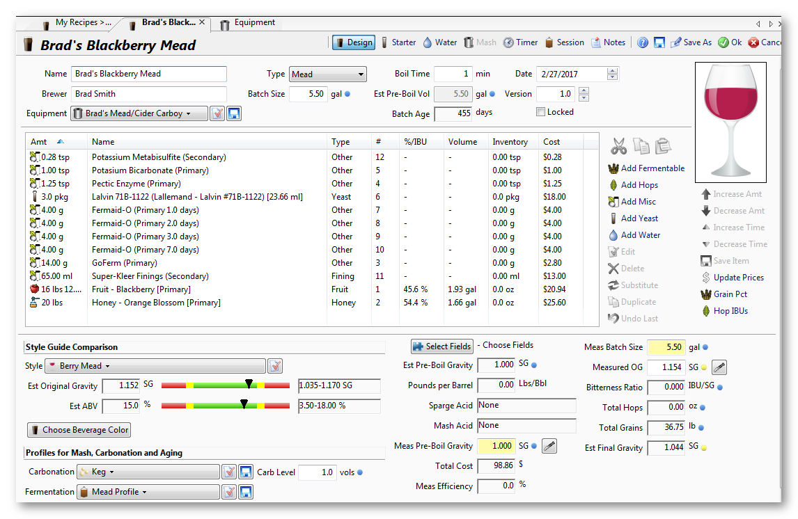Click the Hop IBUs option
Image resolution: width=798 pixels, height=519 pixels.
[724, 311]
